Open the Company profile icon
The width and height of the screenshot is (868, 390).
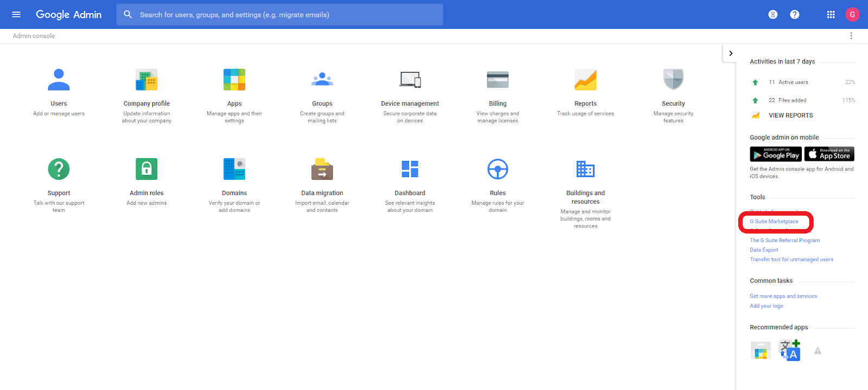pos(146,80)
